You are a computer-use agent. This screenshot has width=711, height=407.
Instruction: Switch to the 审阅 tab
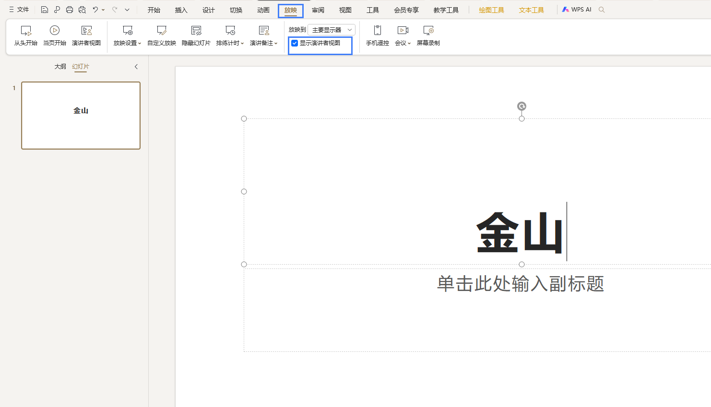[x=318, y=10]
